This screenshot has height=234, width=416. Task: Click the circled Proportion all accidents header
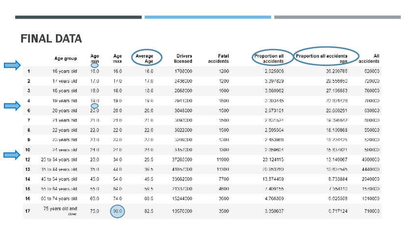point(269,58)
